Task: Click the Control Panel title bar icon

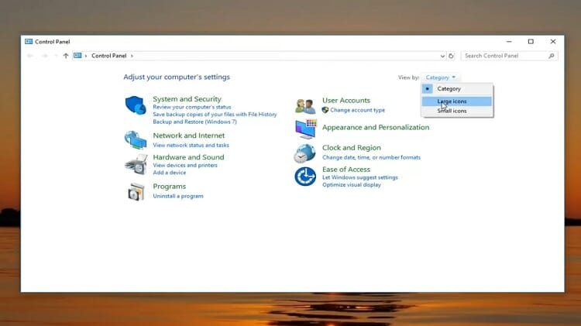Action: (29, 42)
